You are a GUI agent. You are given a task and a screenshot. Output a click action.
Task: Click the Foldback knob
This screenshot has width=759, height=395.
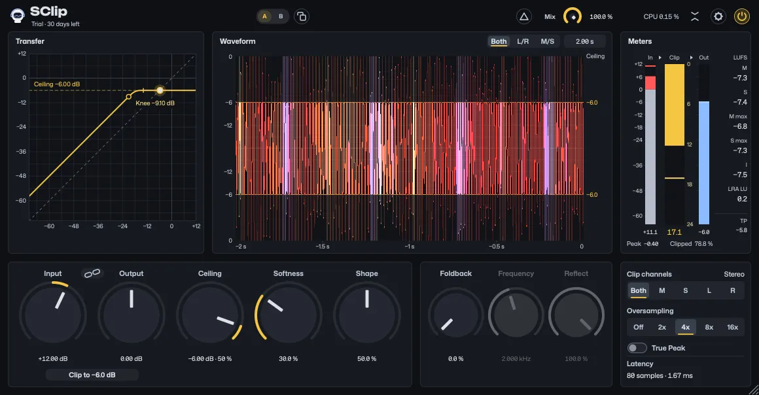455,315
